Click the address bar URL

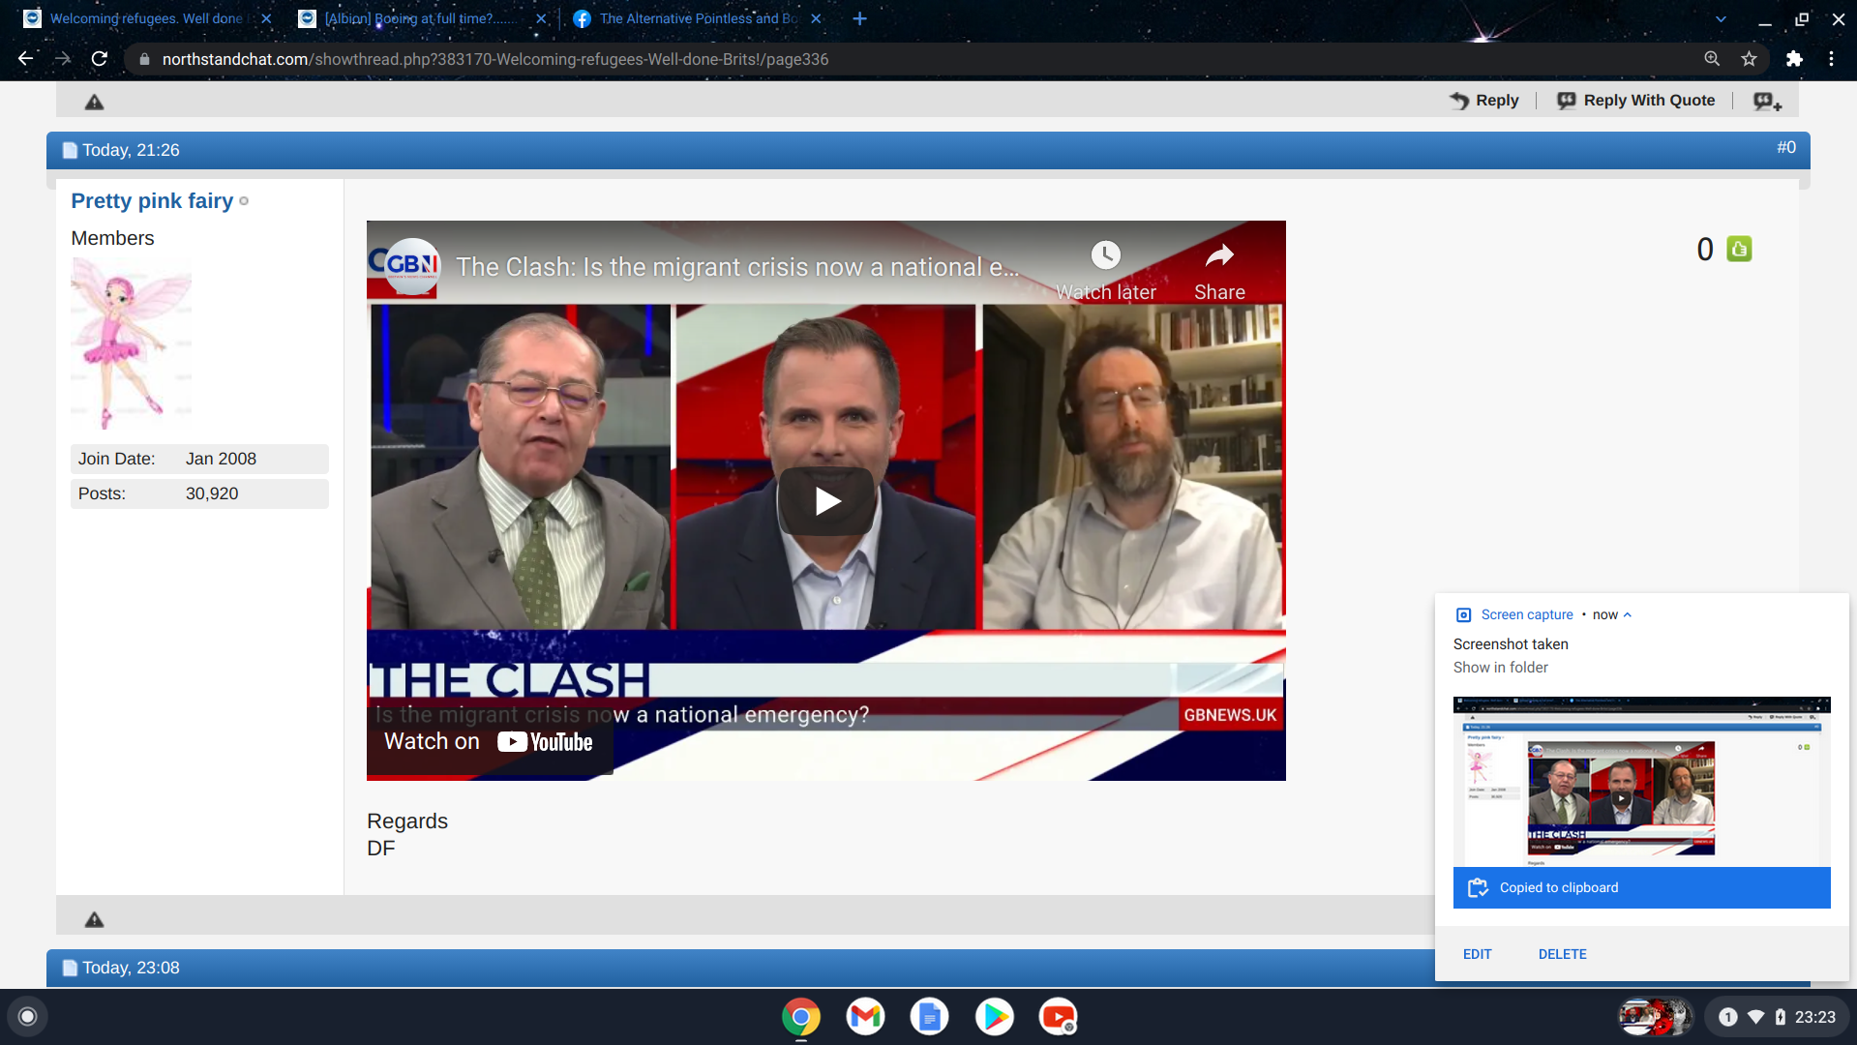pos(494,59)
